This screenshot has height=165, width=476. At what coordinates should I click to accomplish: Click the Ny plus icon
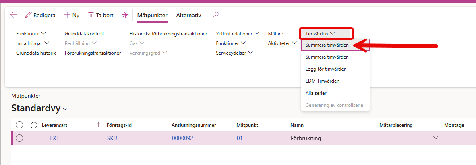pyautogui.click(x=67, y=15)
